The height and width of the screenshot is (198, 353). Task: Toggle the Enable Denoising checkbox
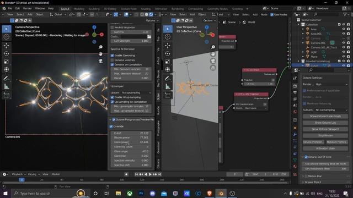click(x=112, y=56)
